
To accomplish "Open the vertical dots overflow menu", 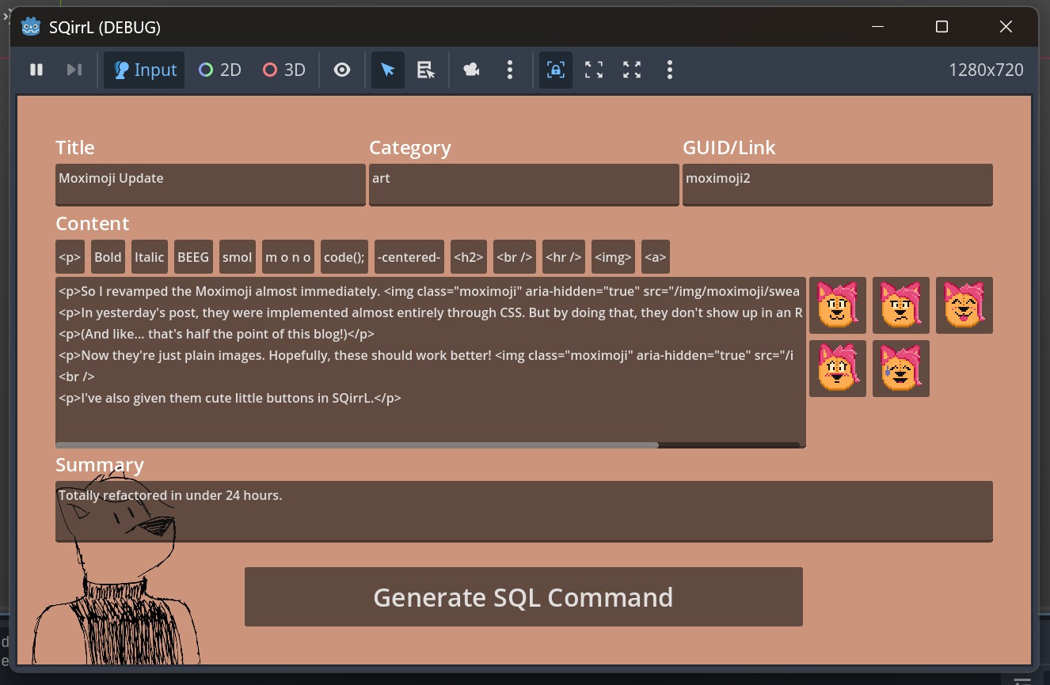I will click(510, 70).
